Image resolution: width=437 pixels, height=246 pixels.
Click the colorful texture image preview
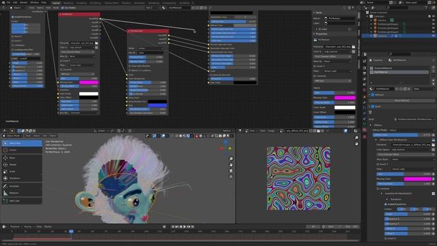click(x=298, y=178)
